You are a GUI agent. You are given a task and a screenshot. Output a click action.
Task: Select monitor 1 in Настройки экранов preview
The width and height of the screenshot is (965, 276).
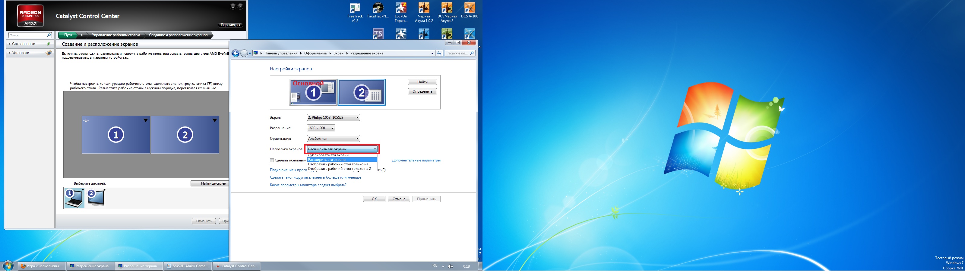point(313,92)
